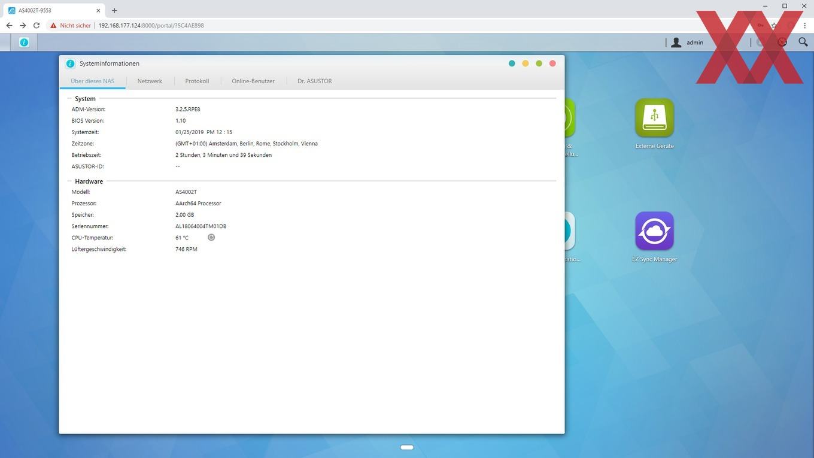
Task: Open the Dr. ASUSTOR tab
Action: (x=315, y=81)
